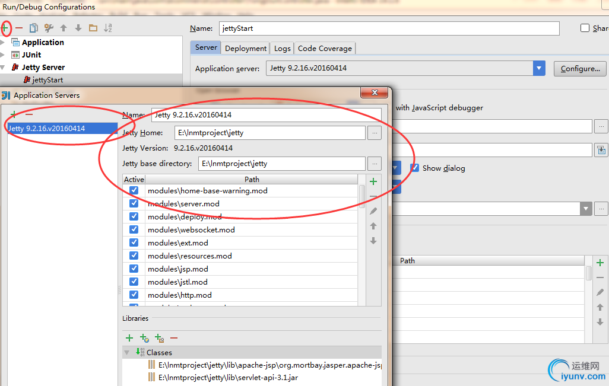Viewport: 609px width, 386px height.
Task: Select Jetty 9.2.16.v20160414 server entry
Action: (62, 129)
